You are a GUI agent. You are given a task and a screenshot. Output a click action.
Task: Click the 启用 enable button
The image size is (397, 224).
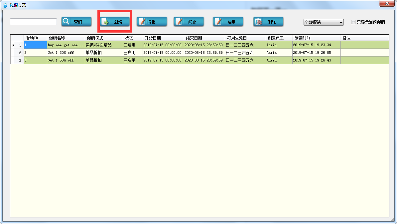pyautogui.click(x=228, y=22)
